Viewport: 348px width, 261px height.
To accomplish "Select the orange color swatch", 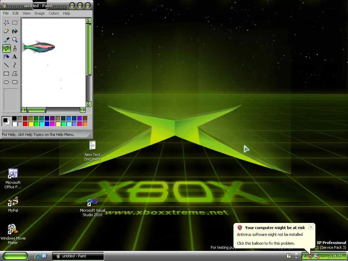I will pyautogui.click(x=85, y=124).
